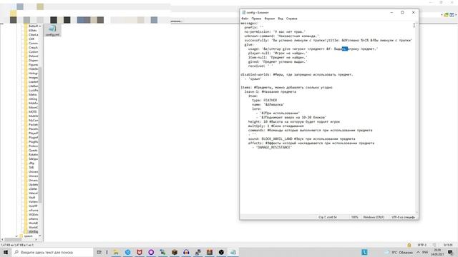The height and width of the screenshot is (257, 458).
Task: Open the Файл menu in Notepad
Action: pos(245,19)
